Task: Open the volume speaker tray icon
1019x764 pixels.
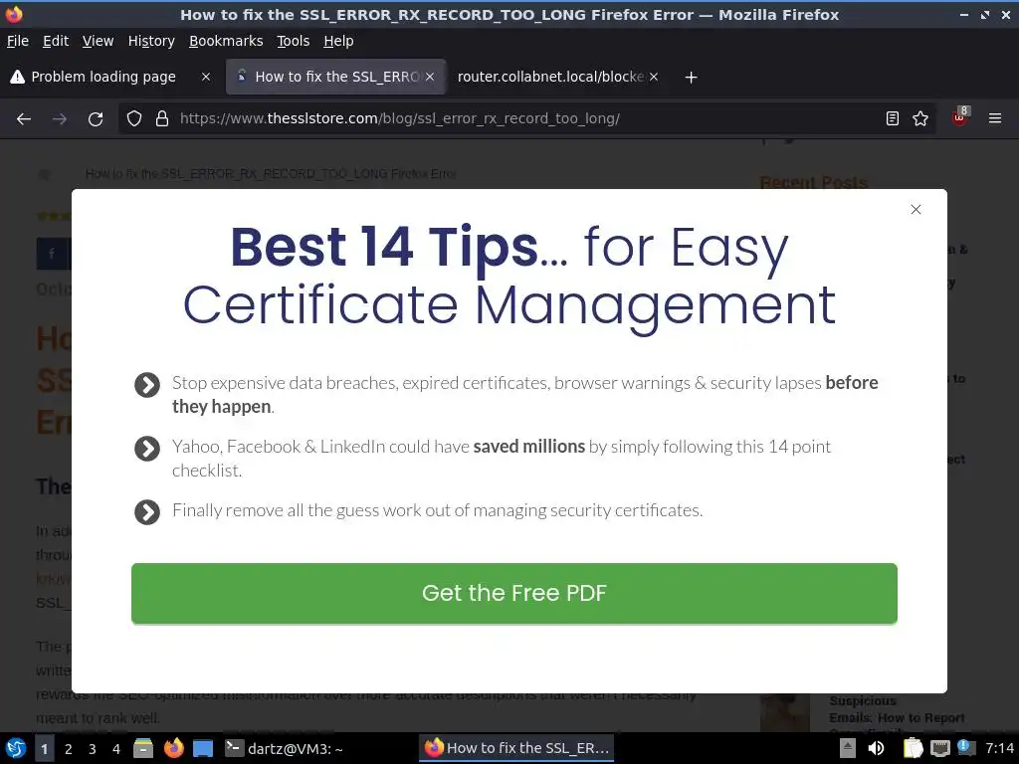Action: pyautogui.click(x=876, y=748)
